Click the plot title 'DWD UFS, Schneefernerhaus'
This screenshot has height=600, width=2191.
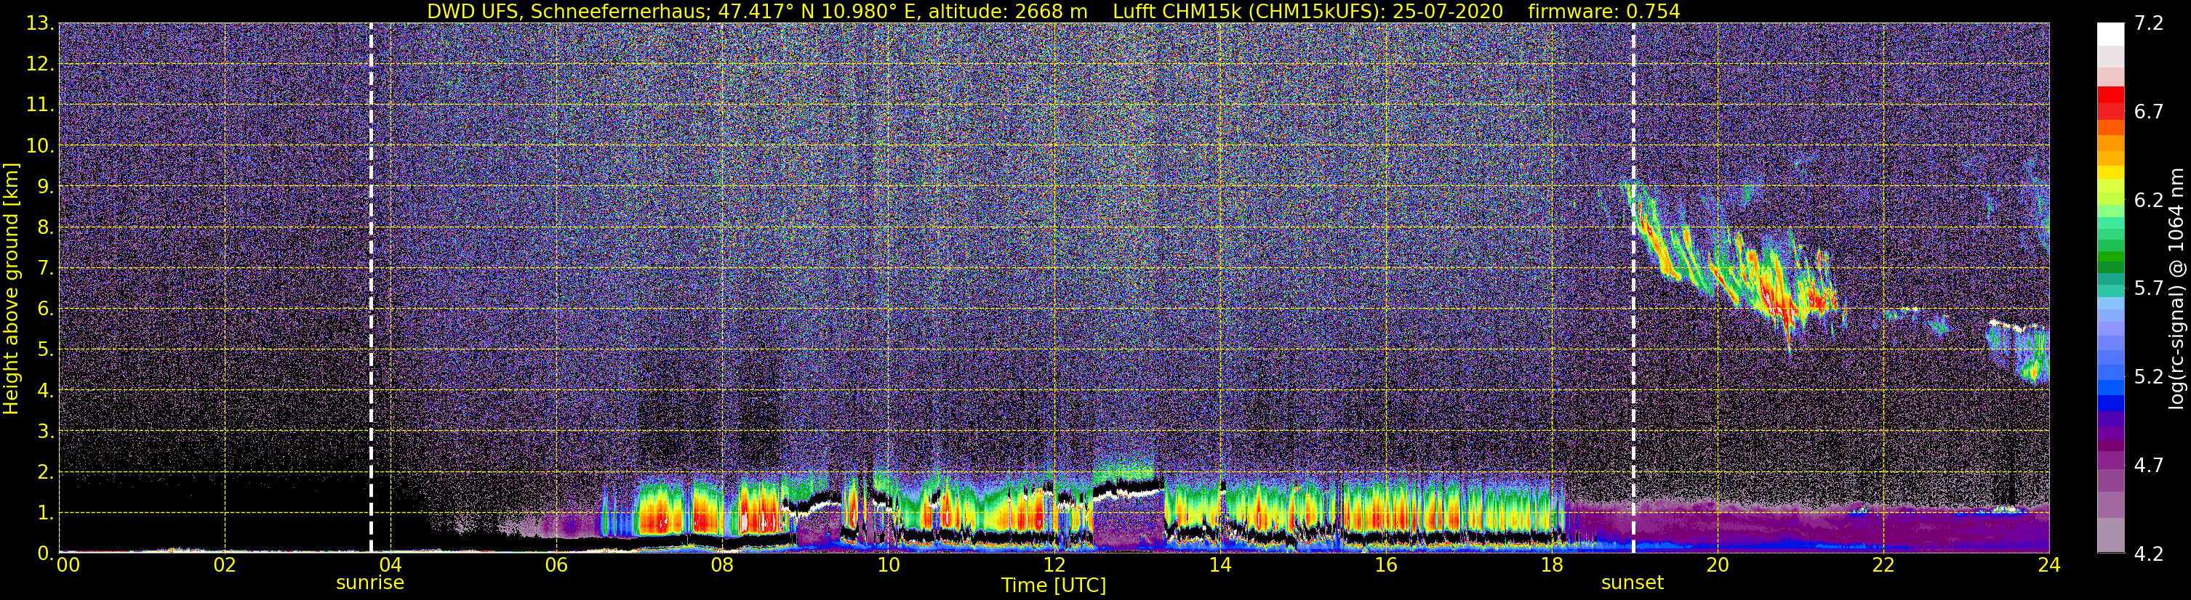pos(566,11)
